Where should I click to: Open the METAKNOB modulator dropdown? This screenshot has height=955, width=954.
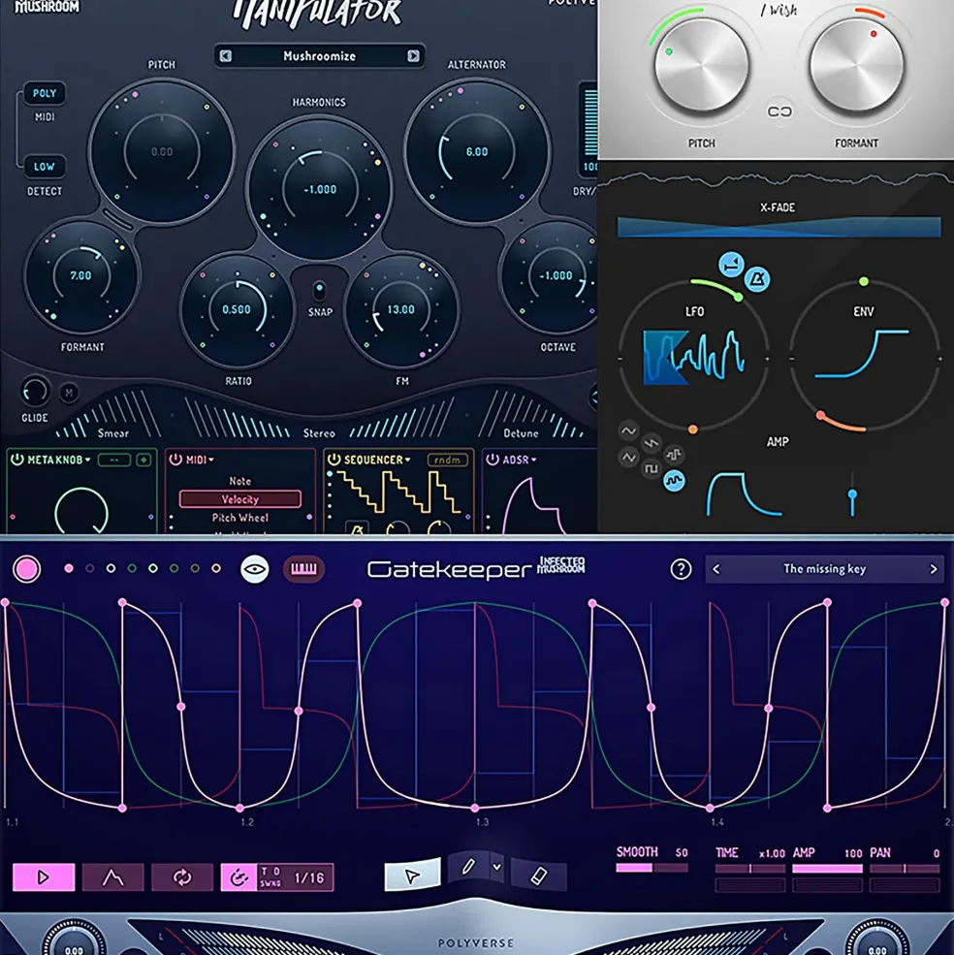[58, 460]
